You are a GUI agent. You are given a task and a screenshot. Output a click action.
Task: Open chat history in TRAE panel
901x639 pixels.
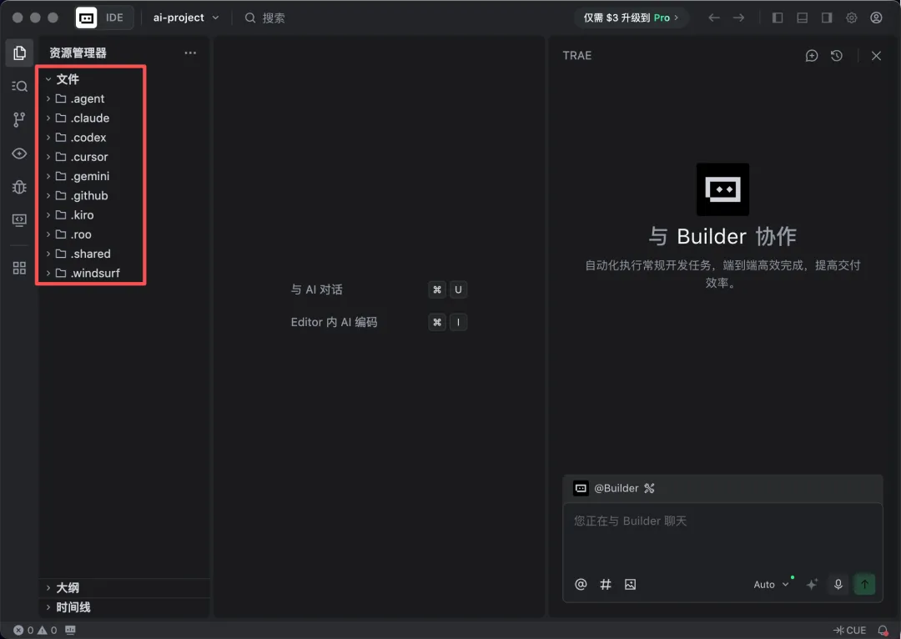click(x=837, y=56)
